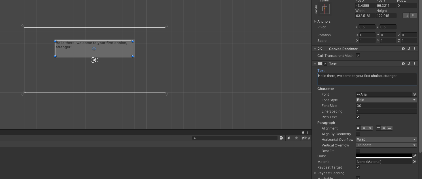Collapse the Text component

(x=315, y=64)
